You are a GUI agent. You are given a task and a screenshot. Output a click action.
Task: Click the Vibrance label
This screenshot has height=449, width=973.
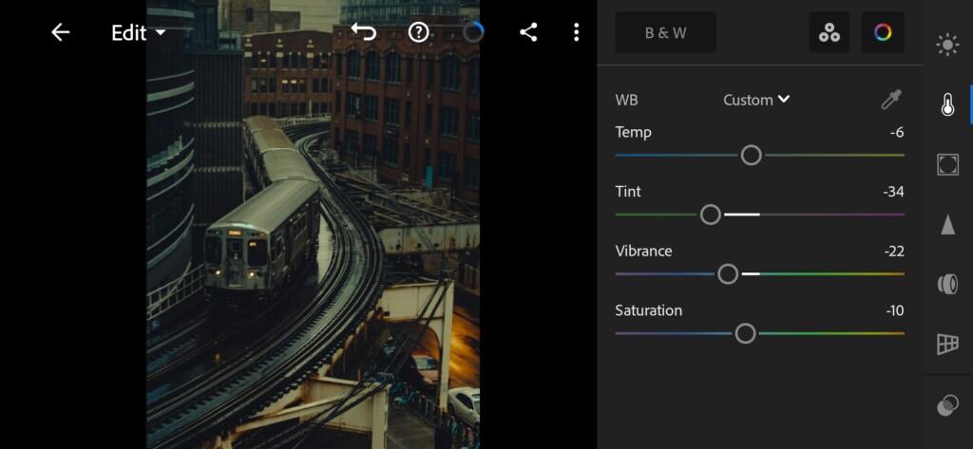click(x=643, y=252)
